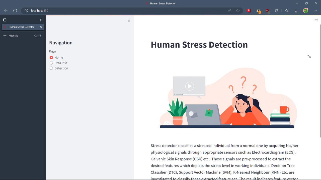Click the Human Stress Detection heading
Image resolution: width=321 pixels, height=180 pixels.
point(199,44)
